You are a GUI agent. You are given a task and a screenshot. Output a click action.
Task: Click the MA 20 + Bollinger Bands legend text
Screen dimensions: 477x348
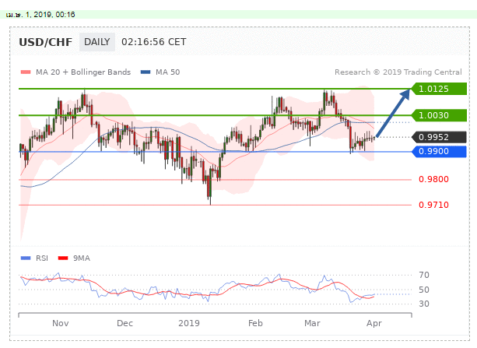coord(83,72)
